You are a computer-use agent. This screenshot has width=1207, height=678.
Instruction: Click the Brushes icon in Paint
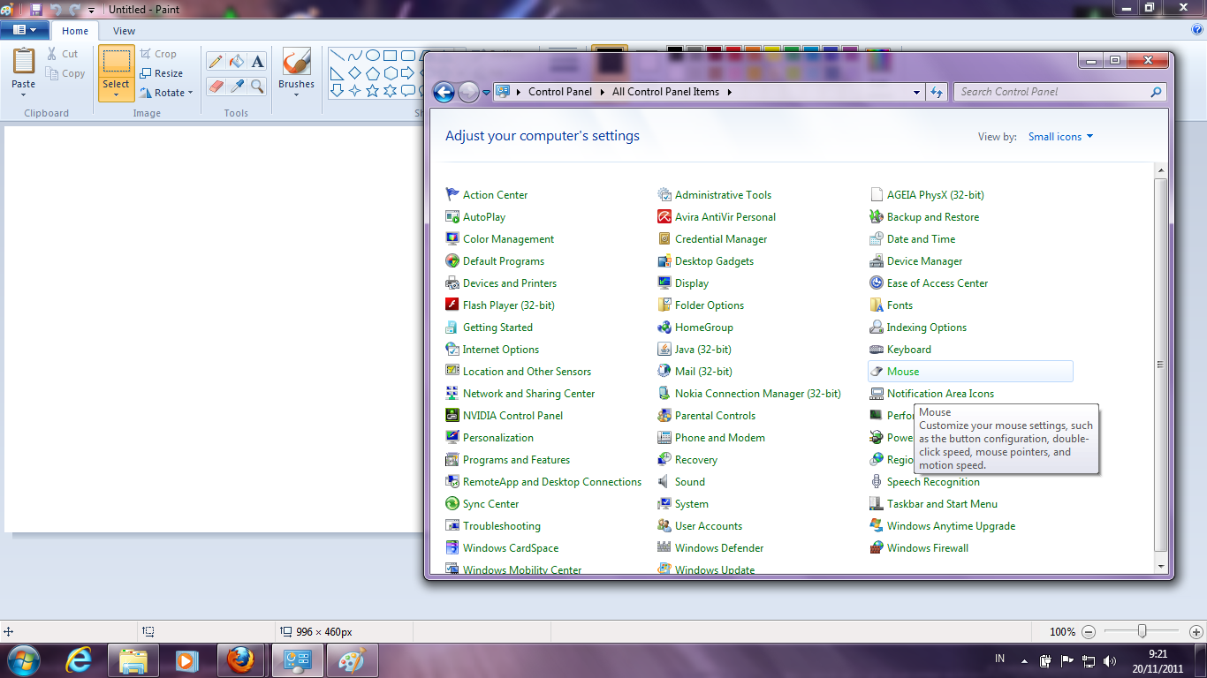click(296, 62)
